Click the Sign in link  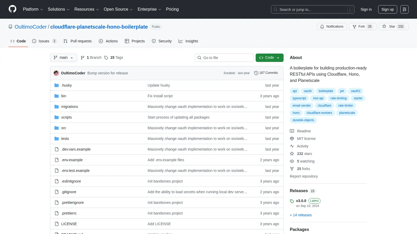point(366,9)
